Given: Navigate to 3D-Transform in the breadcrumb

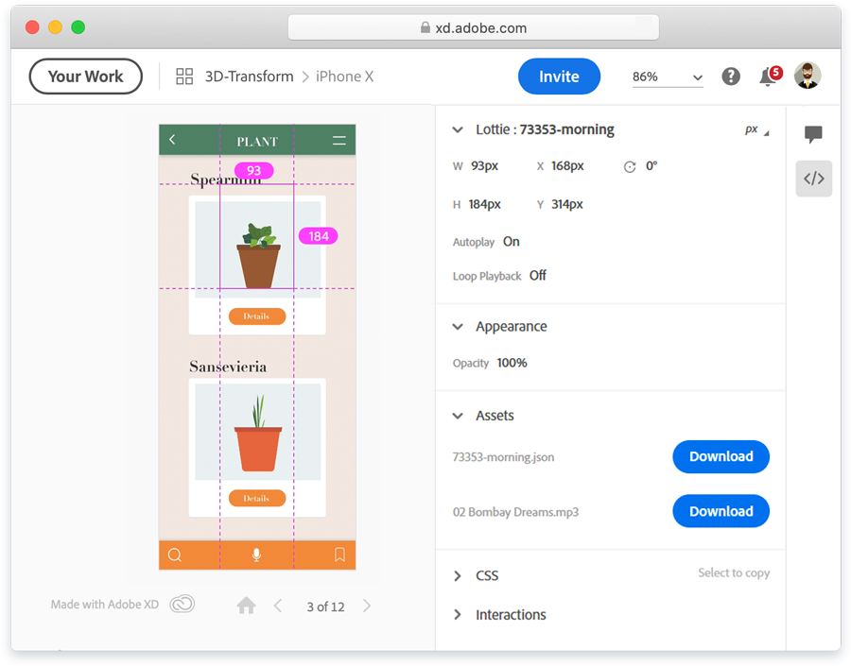Looking at the screenshot, I should coord(248,76).
